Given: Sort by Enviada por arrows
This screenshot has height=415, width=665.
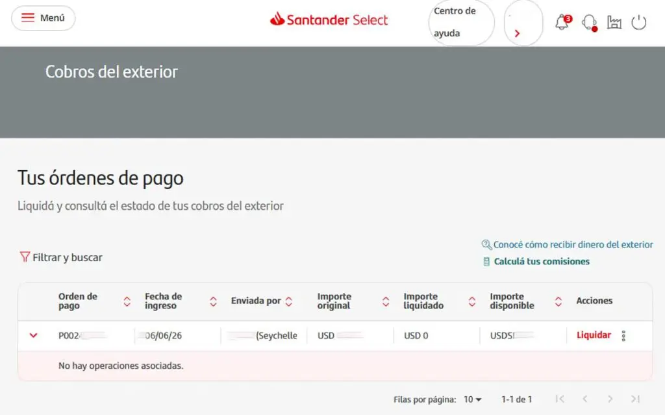Looking at the screenshot, I should tap(289, 301).
